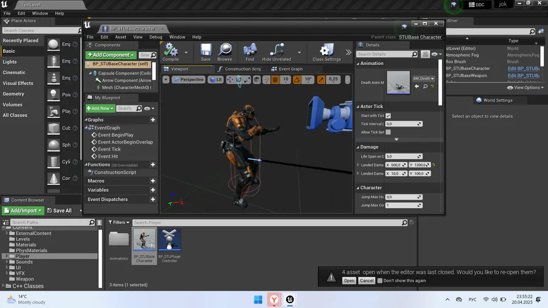Toggle the Start with Tick Enabled checkbox

pos(388,116)
